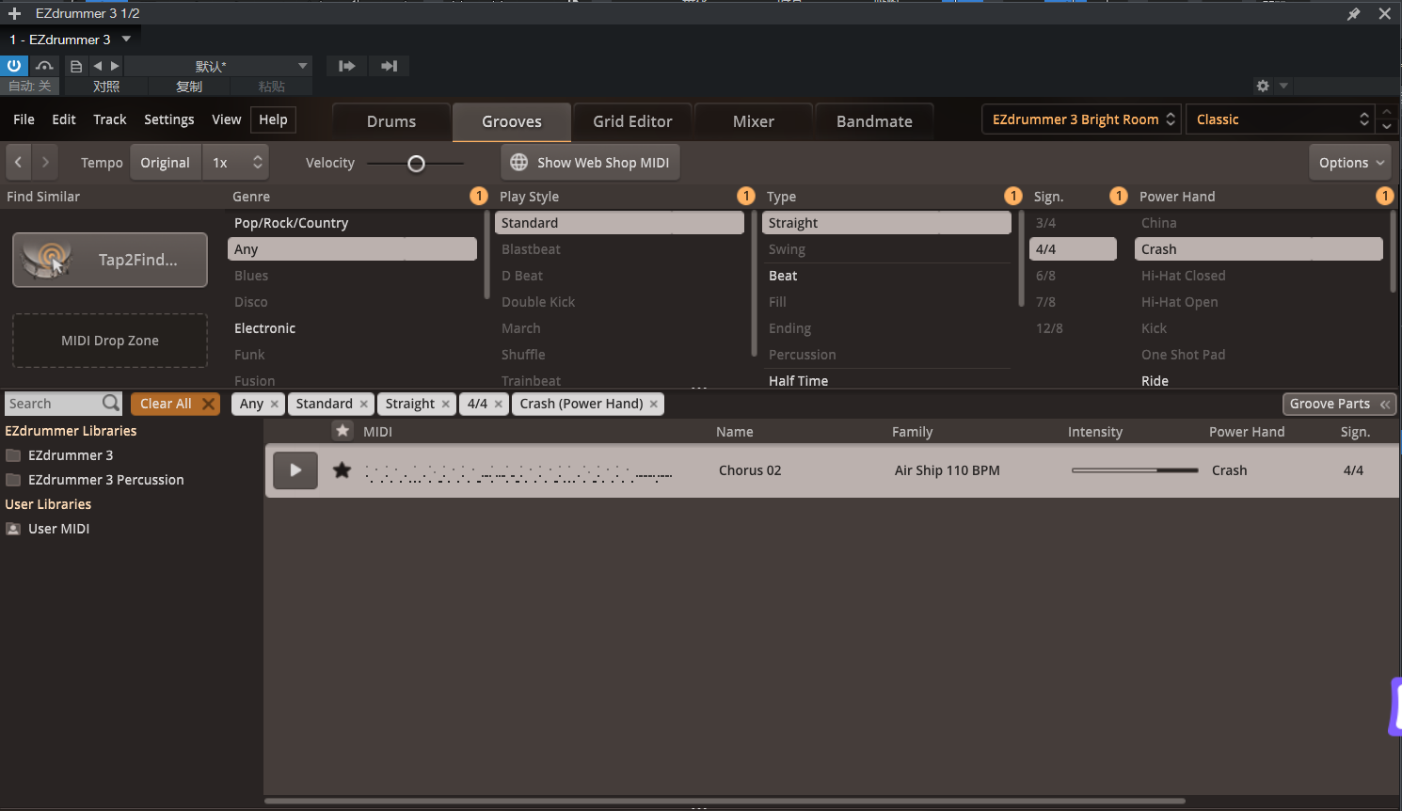Image resolution: width=1402 pixels, height=811 pixels.
Task: Click the star column header icon
Action: coord(343,431)
